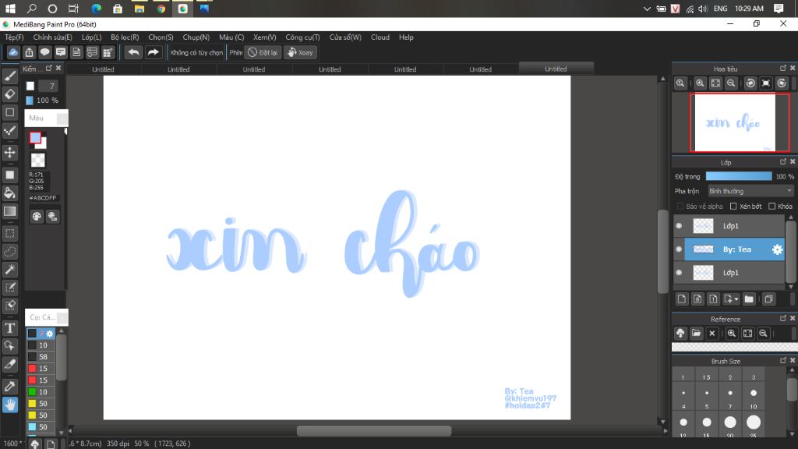Select the Hand tool
The image size is (798, 449).
9,405
